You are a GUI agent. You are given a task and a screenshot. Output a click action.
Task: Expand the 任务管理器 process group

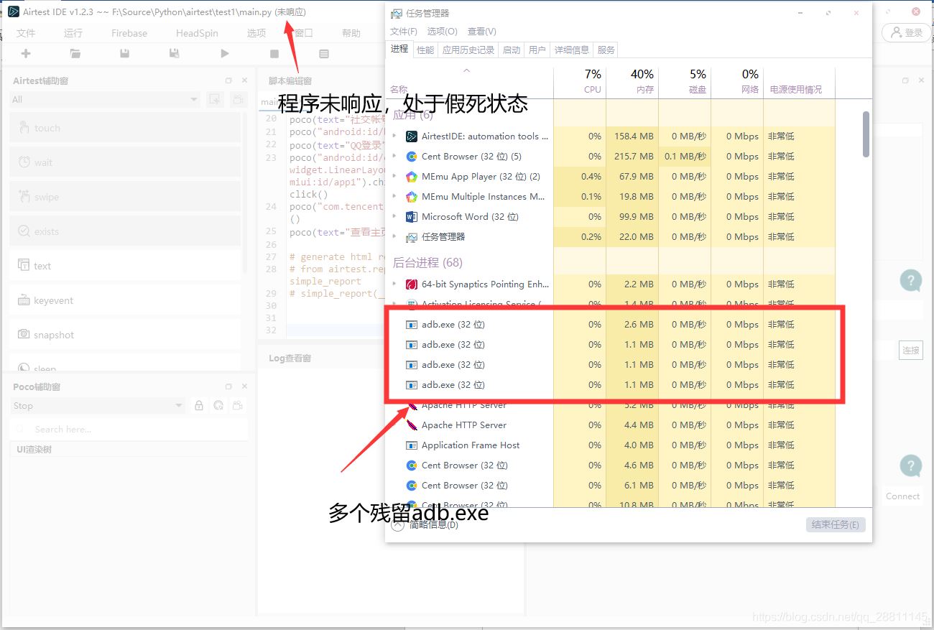coord(394,236)
